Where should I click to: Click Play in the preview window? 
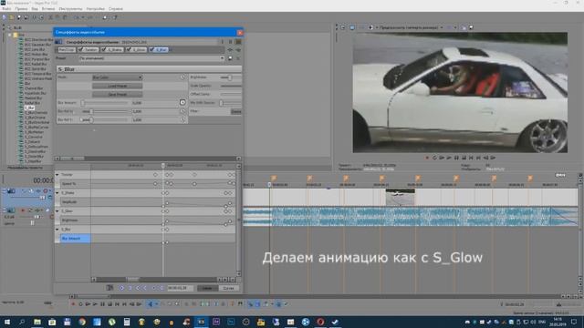[x=449, y=158]
